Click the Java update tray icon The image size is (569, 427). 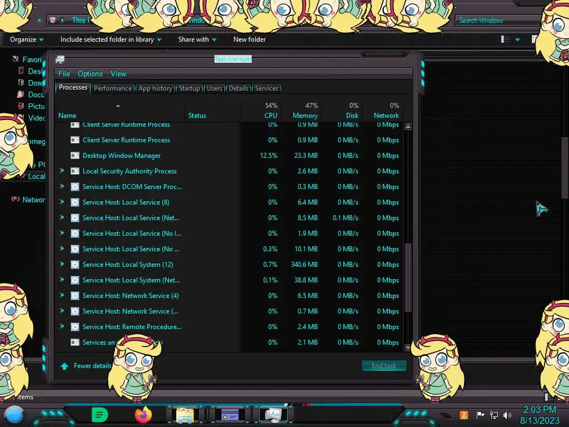click(464, 415)
